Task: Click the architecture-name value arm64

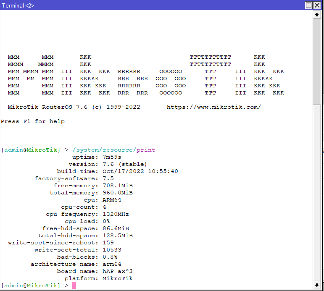Action: 112,264
